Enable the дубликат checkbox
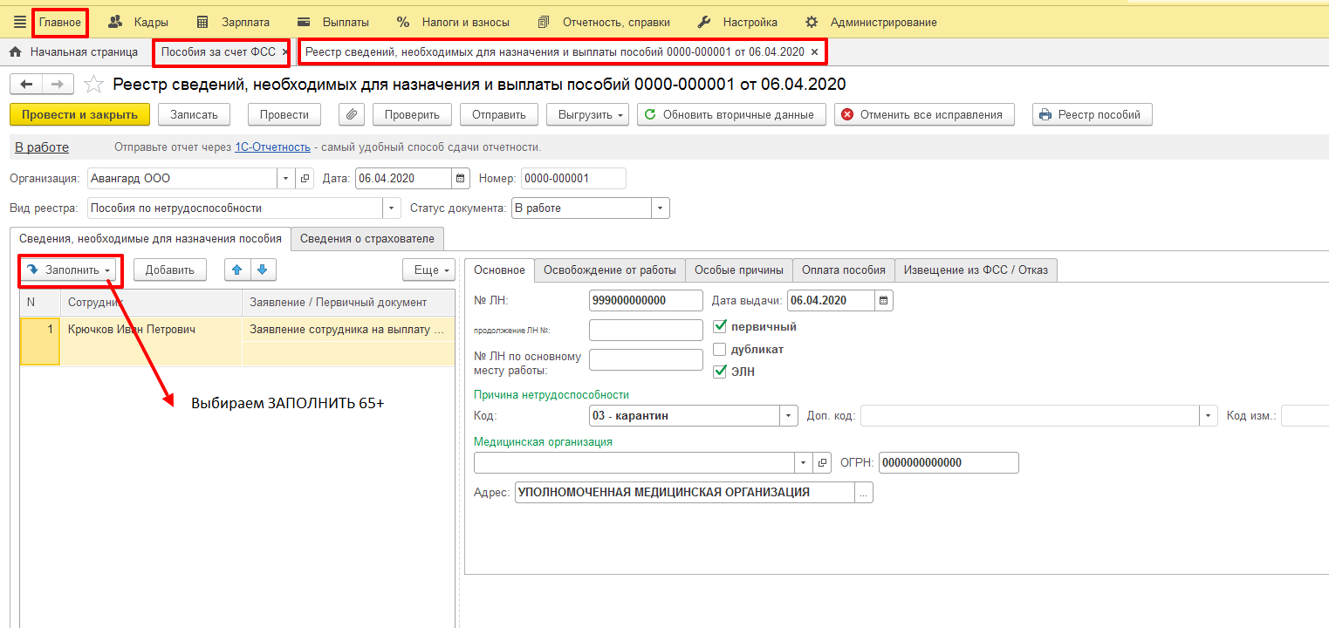 pyautogui.click(x=720, y=349)
